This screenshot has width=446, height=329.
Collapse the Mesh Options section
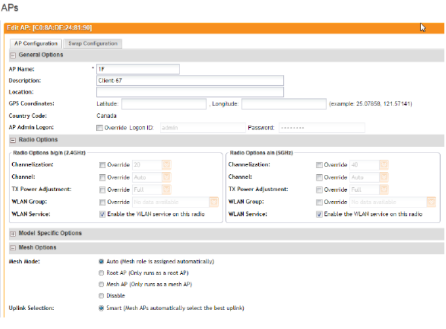(13, 248)
